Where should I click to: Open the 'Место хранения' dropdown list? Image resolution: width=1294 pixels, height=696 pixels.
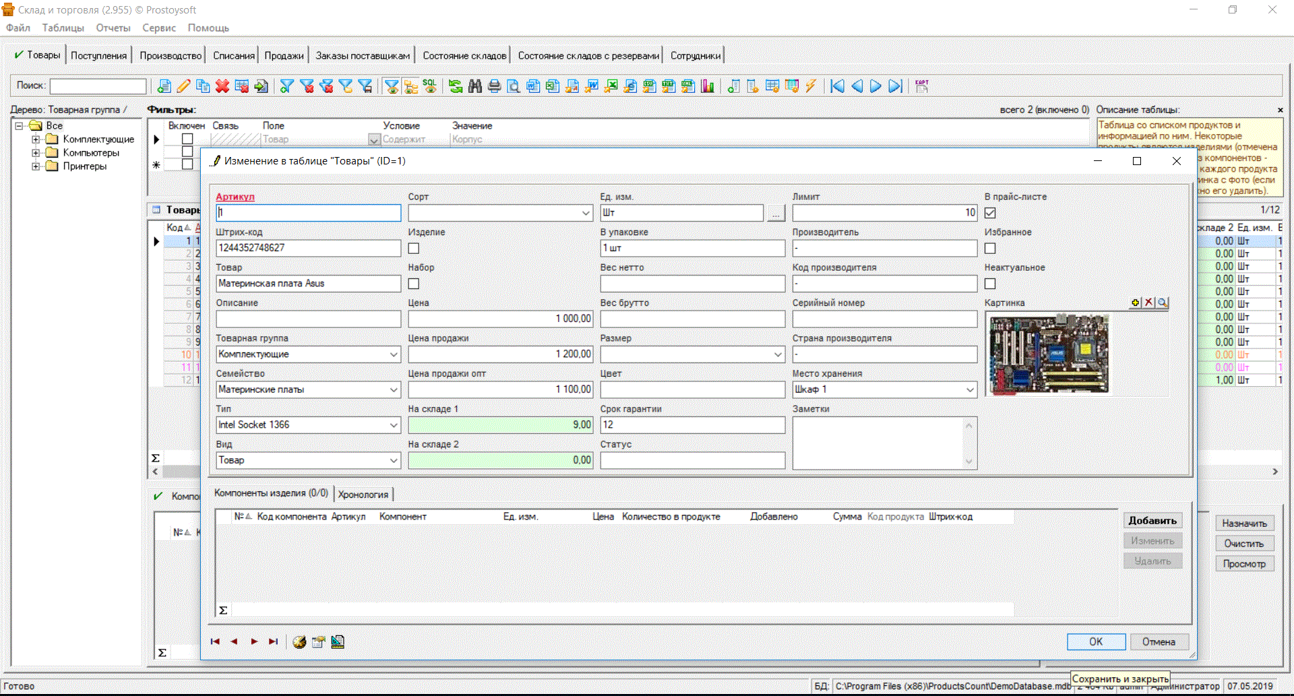(970, 389)
